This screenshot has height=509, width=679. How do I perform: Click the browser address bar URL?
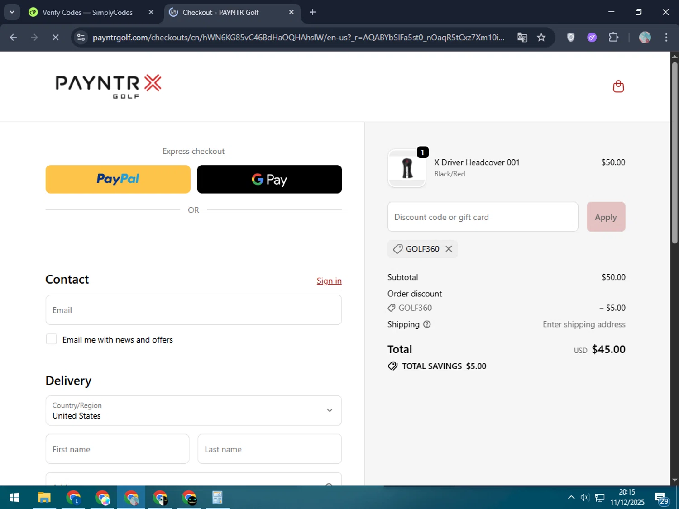coord(298,38)
